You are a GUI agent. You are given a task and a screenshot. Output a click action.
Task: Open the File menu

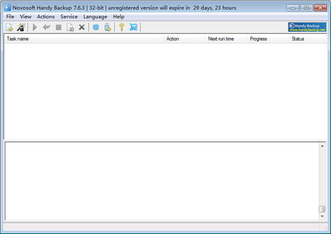[10, 16]
